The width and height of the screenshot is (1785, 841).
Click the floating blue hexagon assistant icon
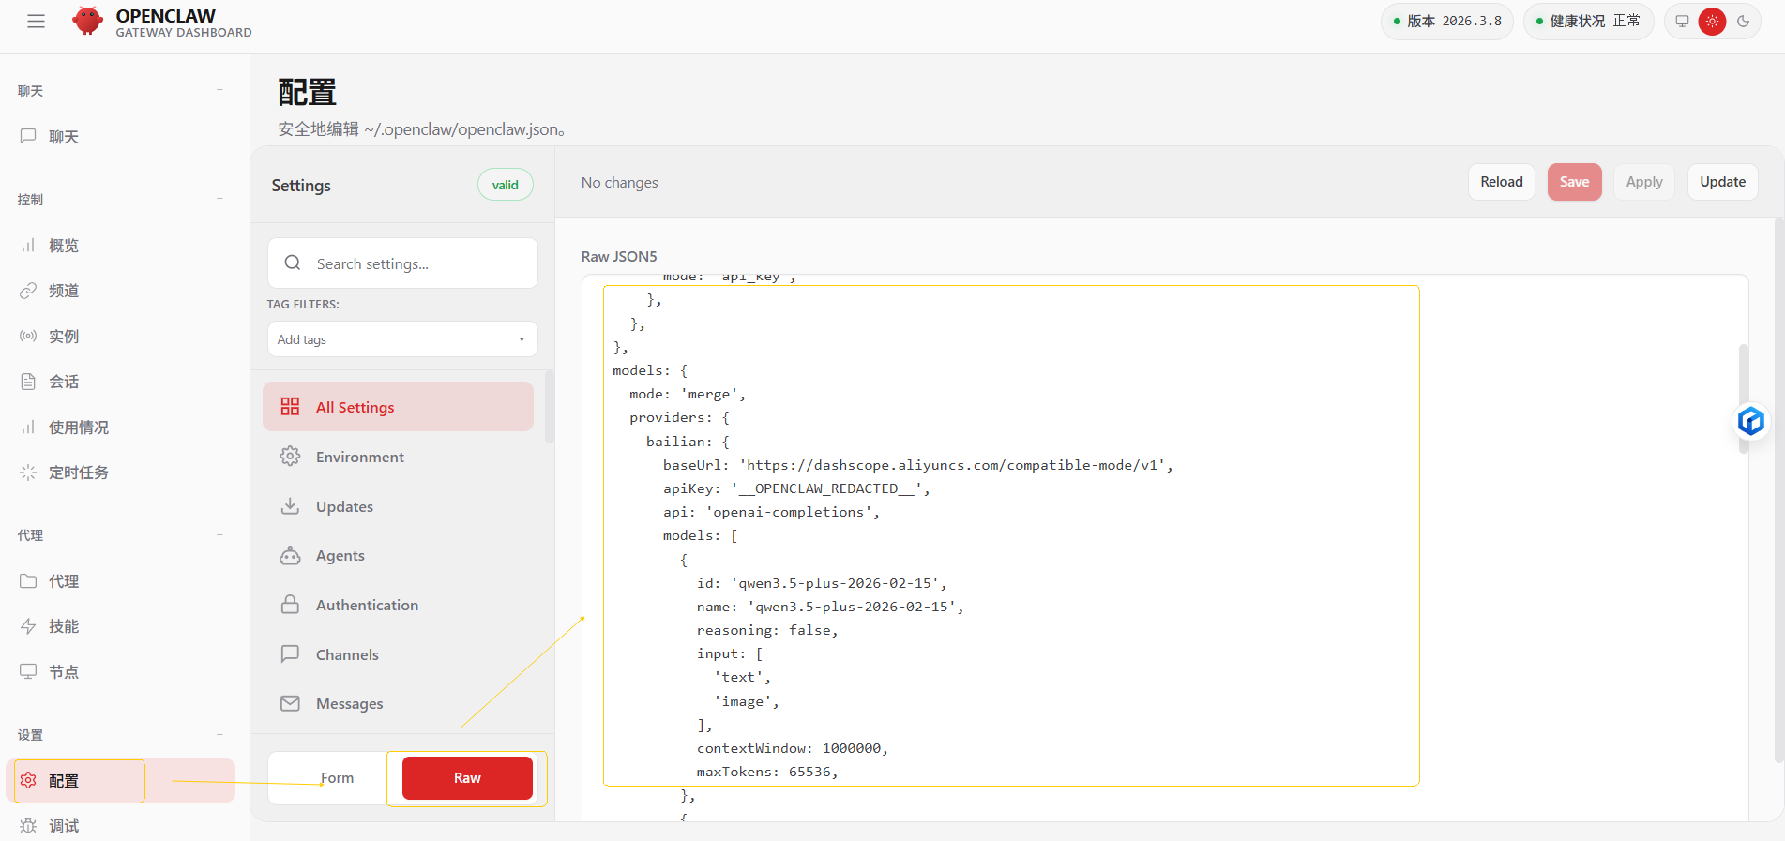tap(1750, 421)
